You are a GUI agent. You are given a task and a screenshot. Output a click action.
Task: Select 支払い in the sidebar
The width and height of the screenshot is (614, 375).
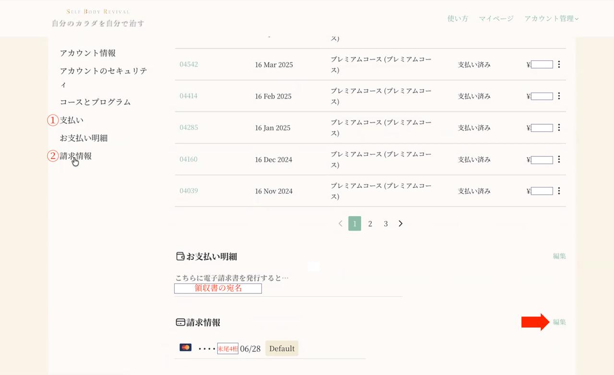click(x=71, y=120)
